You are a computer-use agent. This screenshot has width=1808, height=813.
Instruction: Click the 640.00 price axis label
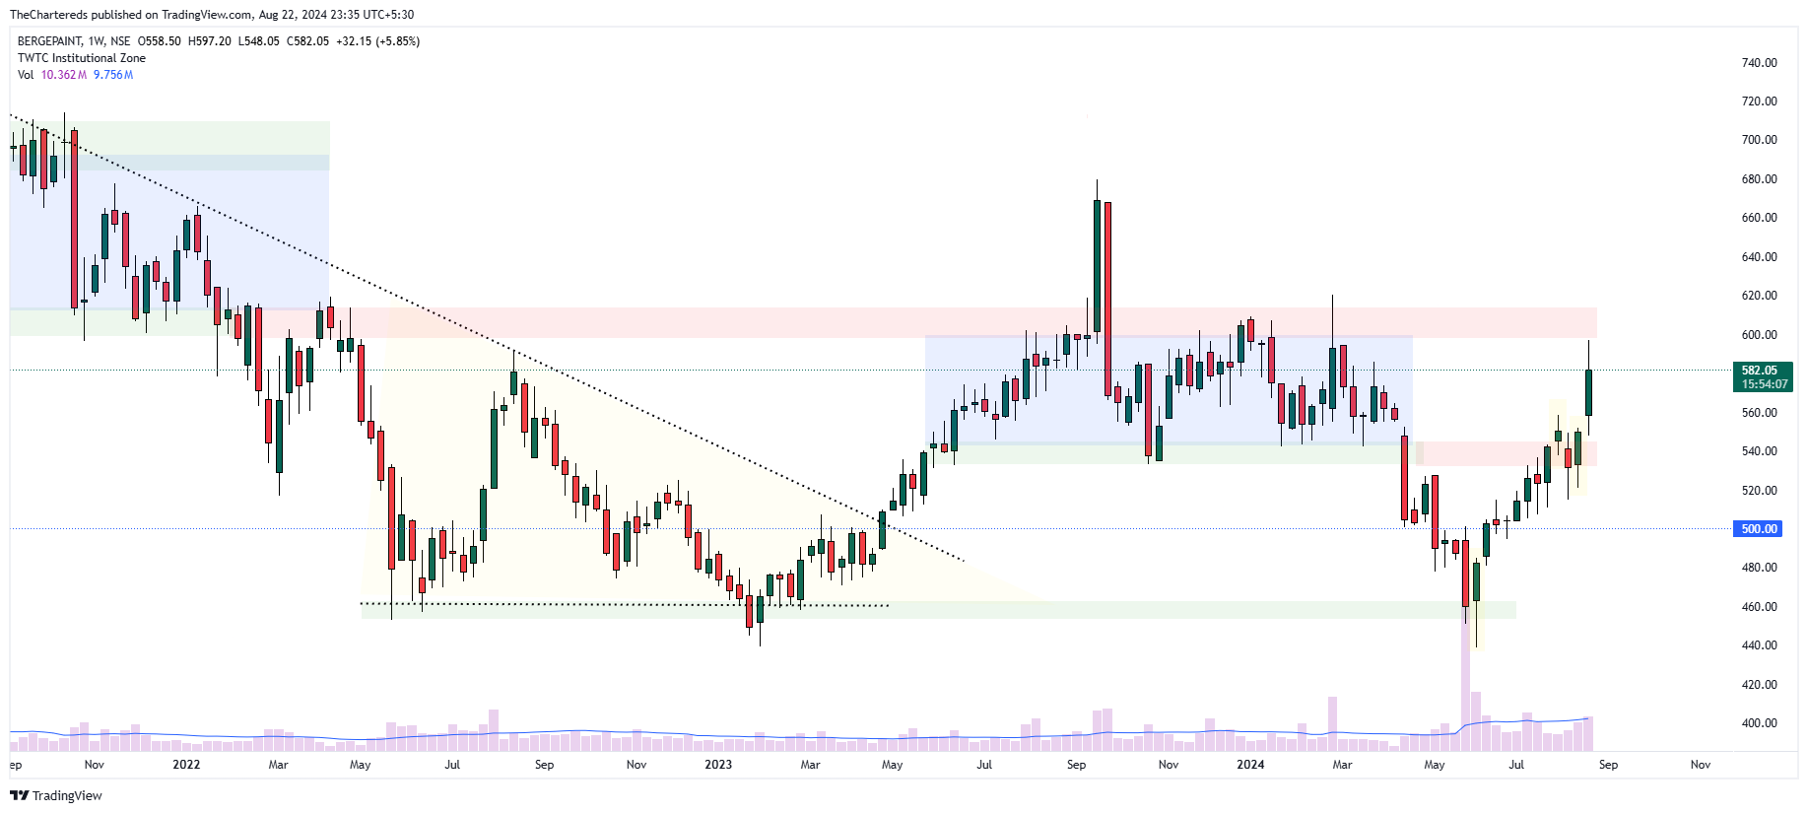pyautogui.click(x=1759, y=257)
